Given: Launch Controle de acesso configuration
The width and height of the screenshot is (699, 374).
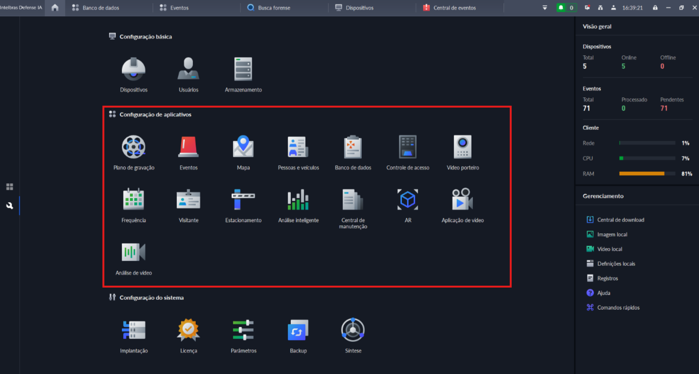Looking at the screenshot, I should click(x=408, y=147).
